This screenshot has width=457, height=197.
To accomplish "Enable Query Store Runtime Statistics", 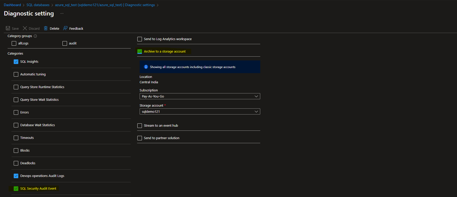I will pyautogui.click(x=16, y=87).
